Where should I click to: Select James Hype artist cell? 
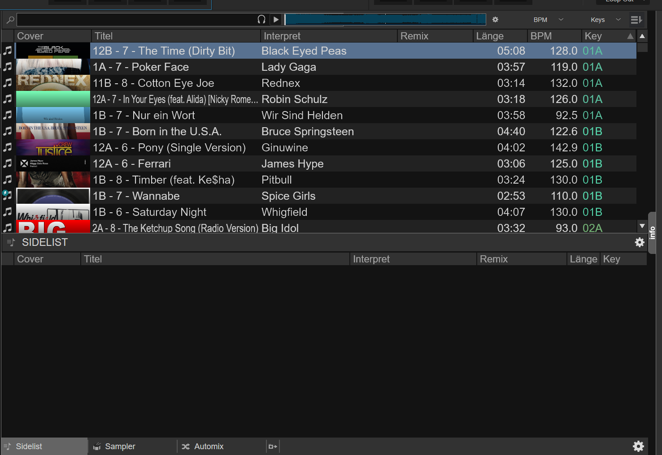pos(292,163)
